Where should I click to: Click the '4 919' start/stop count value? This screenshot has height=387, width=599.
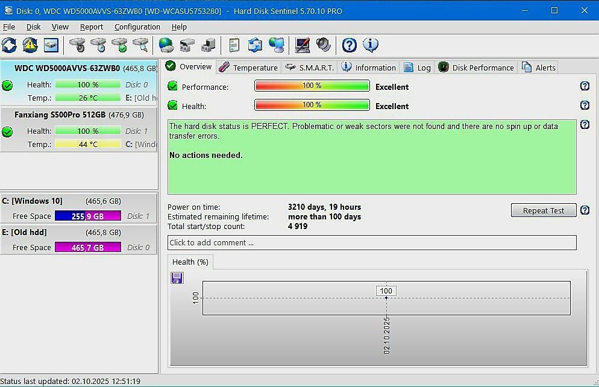298,226
